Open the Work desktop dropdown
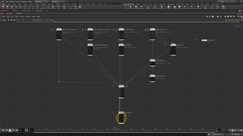This screenshot has width=243, height=136. [43, 2]
